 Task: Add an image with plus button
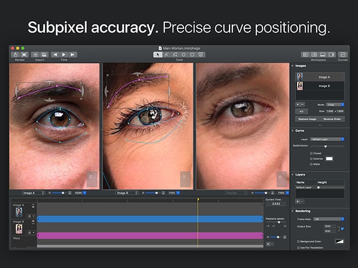point(298,104)
